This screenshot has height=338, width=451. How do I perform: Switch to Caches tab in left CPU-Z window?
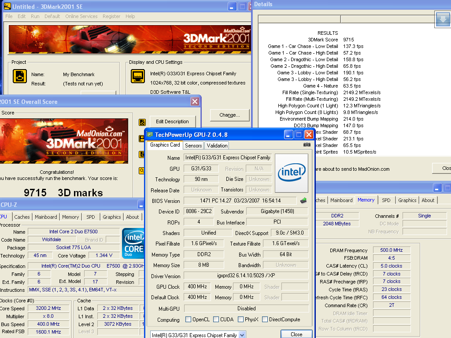(x=22, y=217)
